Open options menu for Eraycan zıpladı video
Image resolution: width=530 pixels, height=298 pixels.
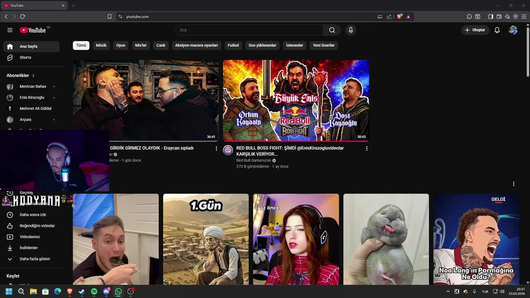[216, 148]
